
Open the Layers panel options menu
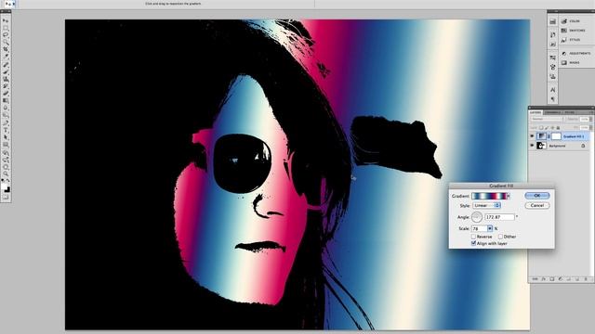[591, 112]
